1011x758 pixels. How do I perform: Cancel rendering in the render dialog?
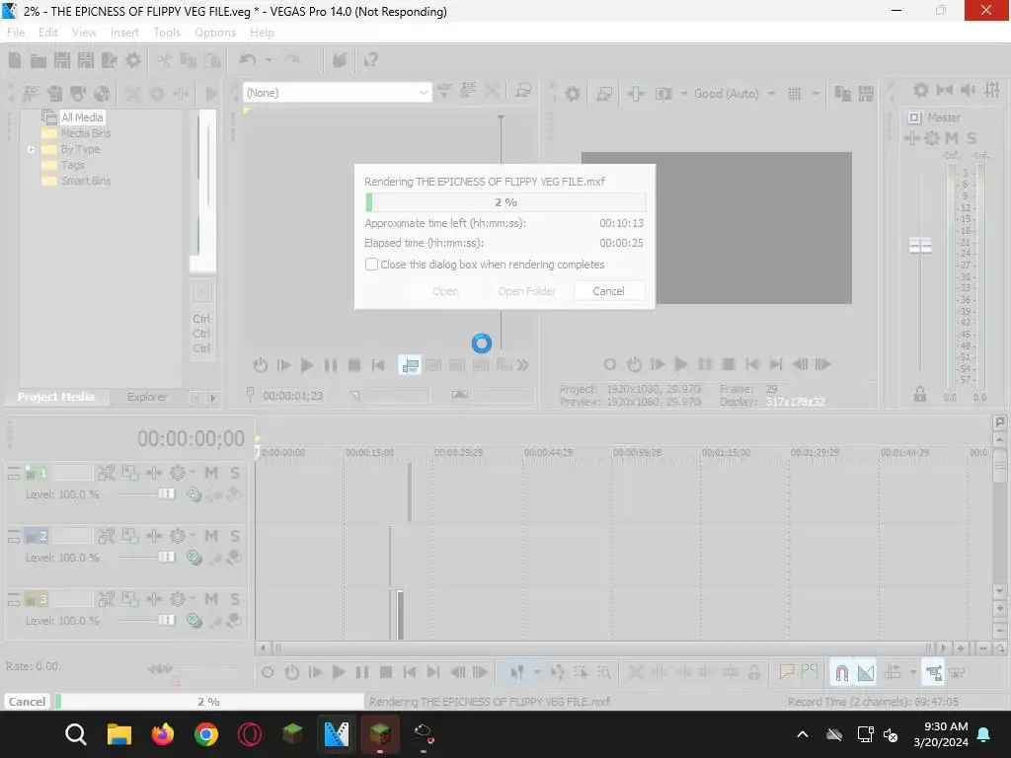(608, 291)
